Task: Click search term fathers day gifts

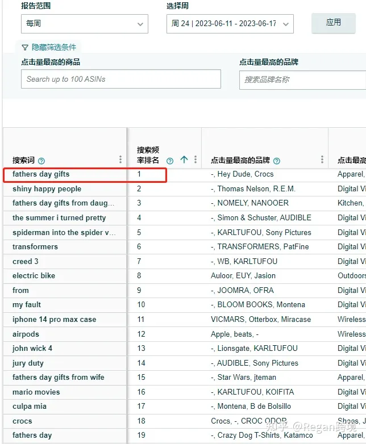Action: [x=41, y=174]
